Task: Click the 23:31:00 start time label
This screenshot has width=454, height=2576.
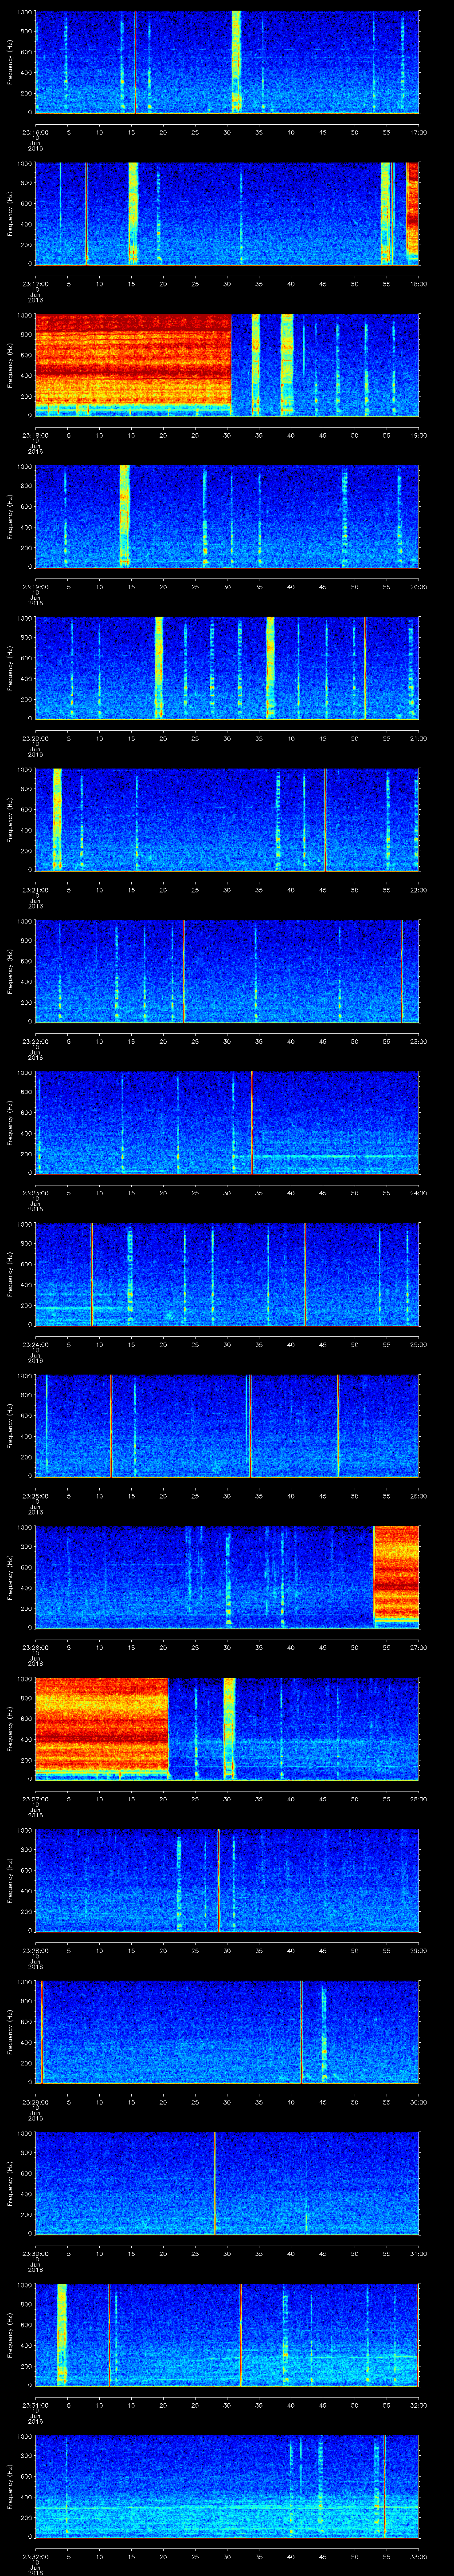Action: click(35, 2405)
